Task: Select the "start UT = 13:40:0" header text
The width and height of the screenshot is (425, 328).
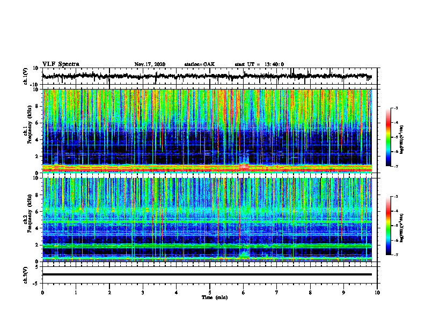Action: click(259, 64)
